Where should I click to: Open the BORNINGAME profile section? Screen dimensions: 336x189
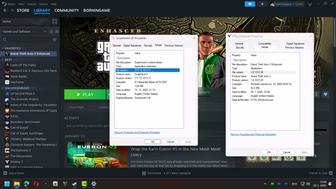pos(97,10)
